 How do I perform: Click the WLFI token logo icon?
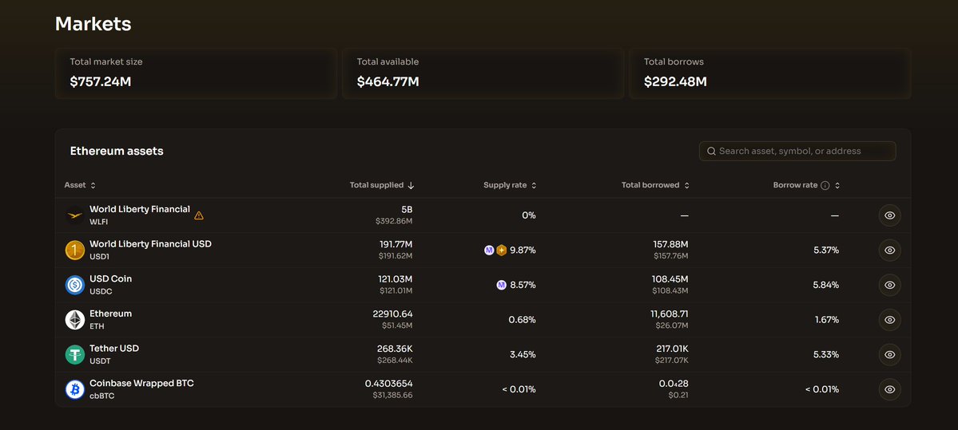pyautogui.click(x=74, y=215)
